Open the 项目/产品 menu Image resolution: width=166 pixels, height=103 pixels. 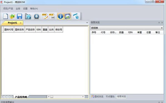(8, 9)
